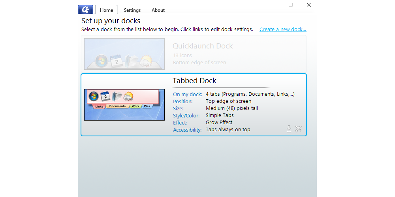The width and height of the screenshot is (395, 197).
Task: Click 'Bottom edge of screen' text
Action: (x=199, y=62)
